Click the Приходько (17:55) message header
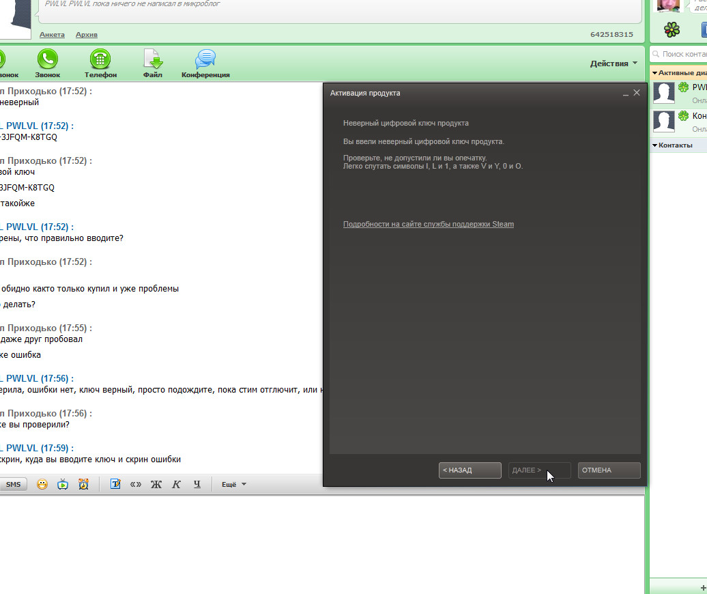 [46, 328]
